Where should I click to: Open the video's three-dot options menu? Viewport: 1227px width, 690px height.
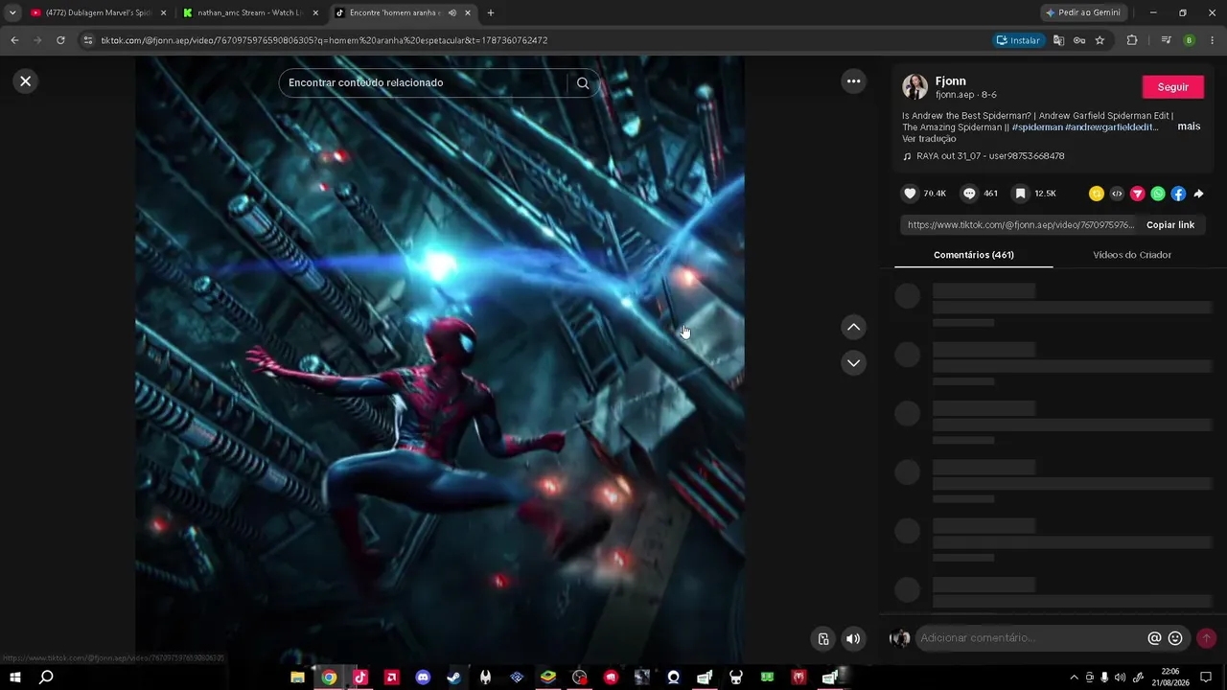click(x=853, y=81)
